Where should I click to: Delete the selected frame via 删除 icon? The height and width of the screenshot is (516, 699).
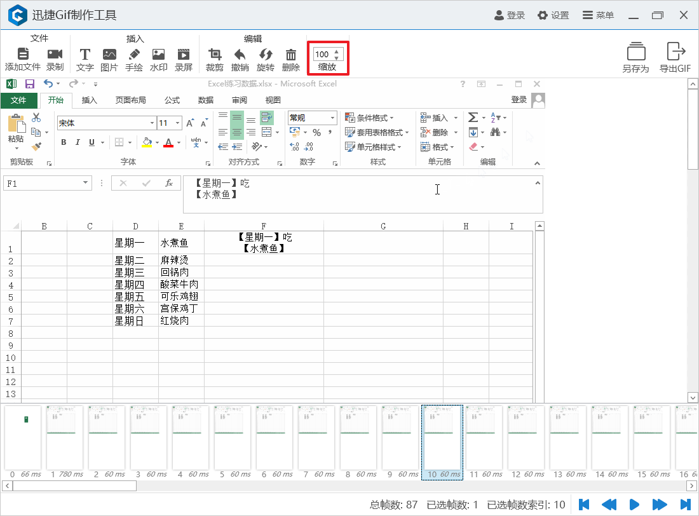pos(290,55)
